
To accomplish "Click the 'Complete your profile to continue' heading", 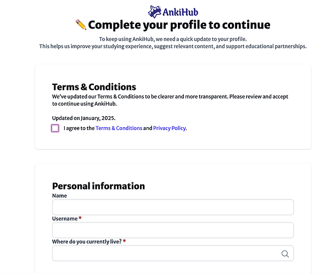I will 179,25.
